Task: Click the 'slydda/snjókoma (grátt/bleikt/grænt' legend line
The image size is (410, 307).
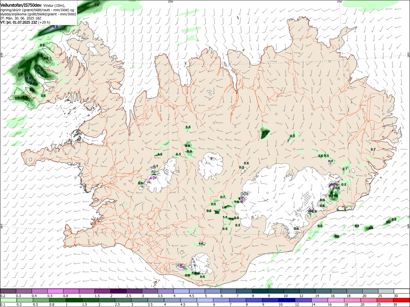Action: [38, 14]
